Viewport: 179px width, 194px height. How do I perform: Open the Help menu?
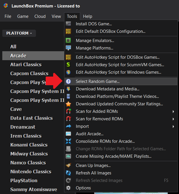click(88, 16)
